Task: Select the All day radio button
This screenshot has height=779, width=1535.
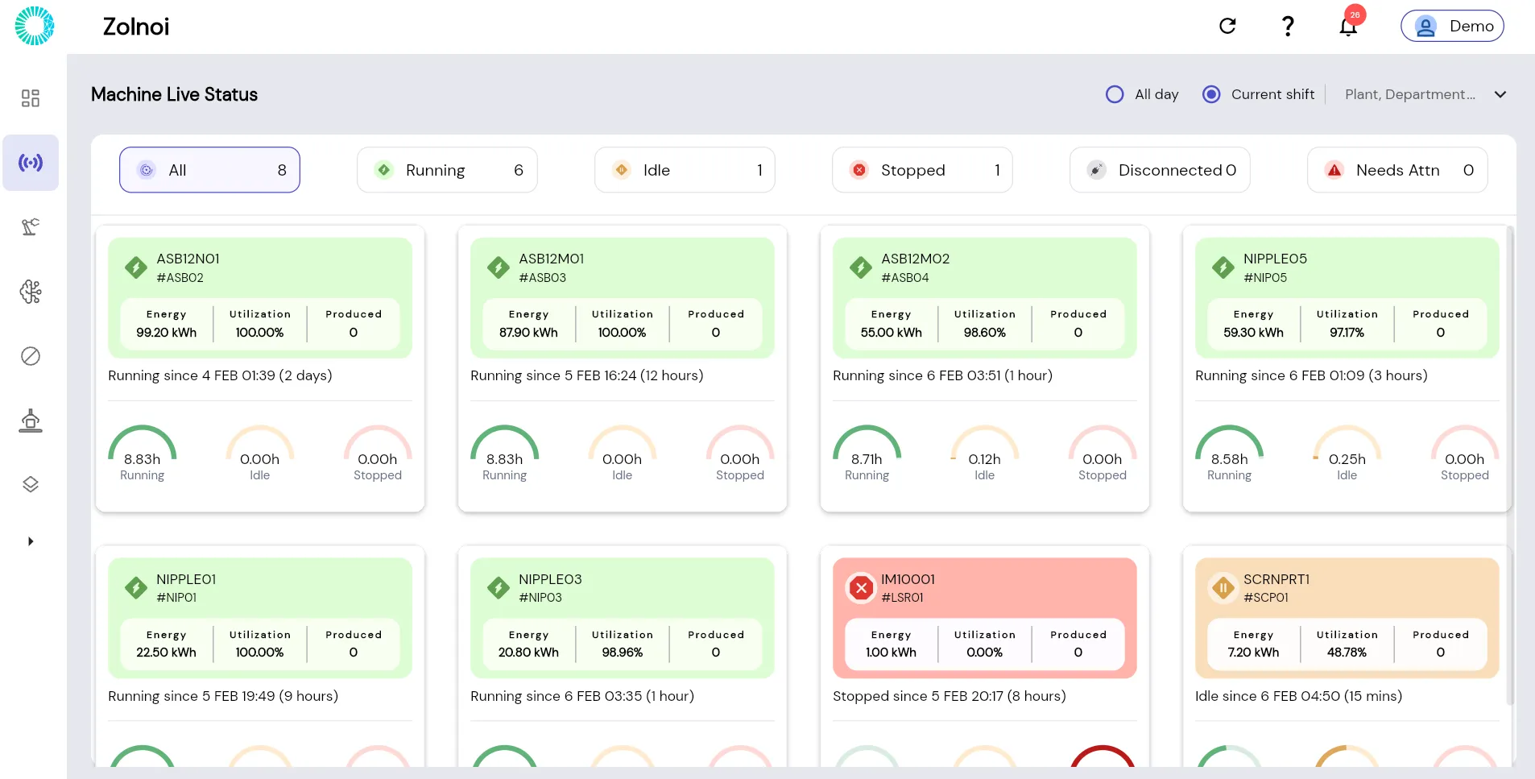Action: tap(1115, 94)
